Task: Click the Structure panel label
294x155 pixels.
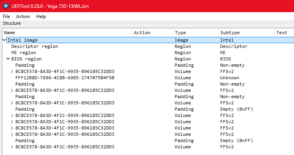Action: [x=12, y=23]
